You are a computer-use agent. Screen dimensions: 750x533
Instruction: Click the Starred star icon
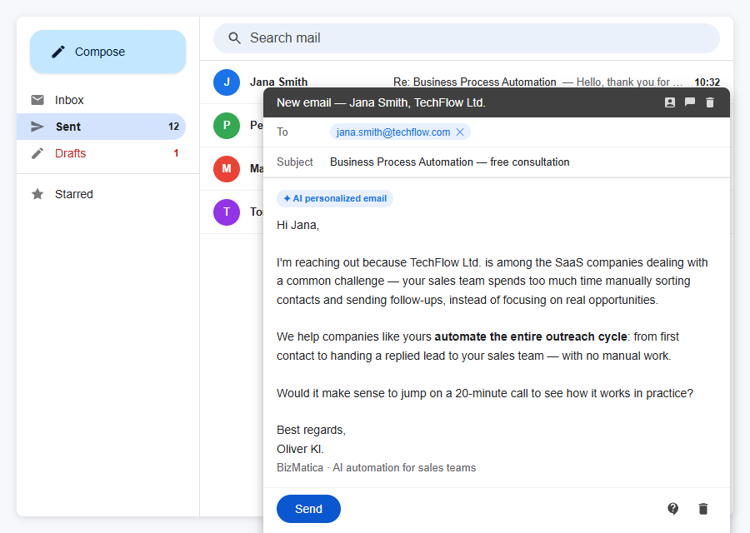click(37, 194)
